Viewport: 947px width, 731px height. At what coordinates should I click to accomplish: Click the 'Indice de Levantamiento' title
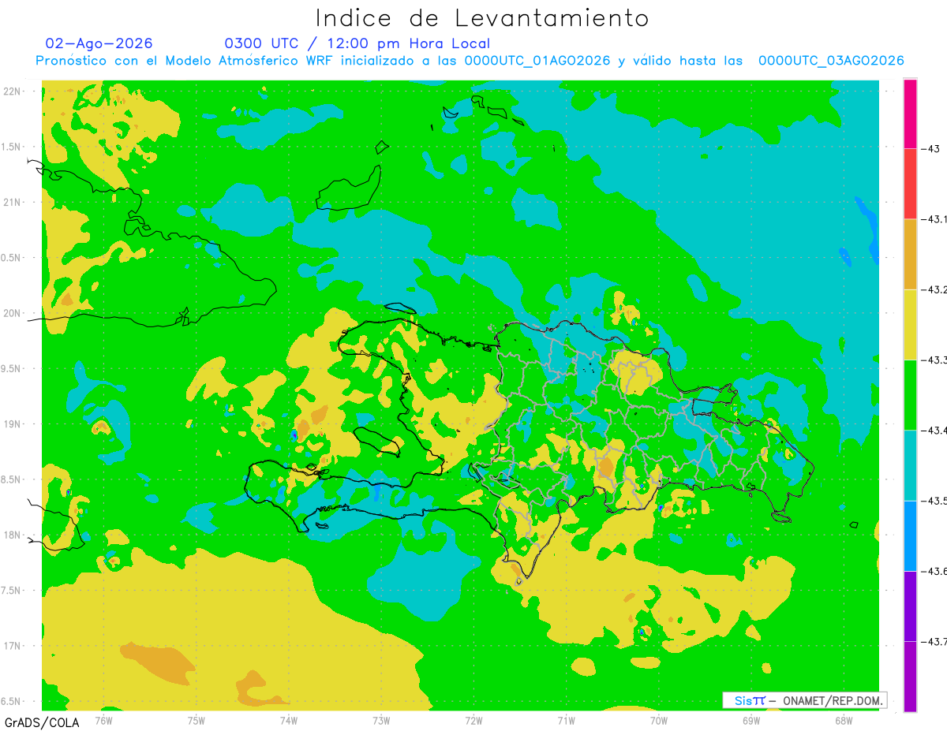[x=481, y=17]
